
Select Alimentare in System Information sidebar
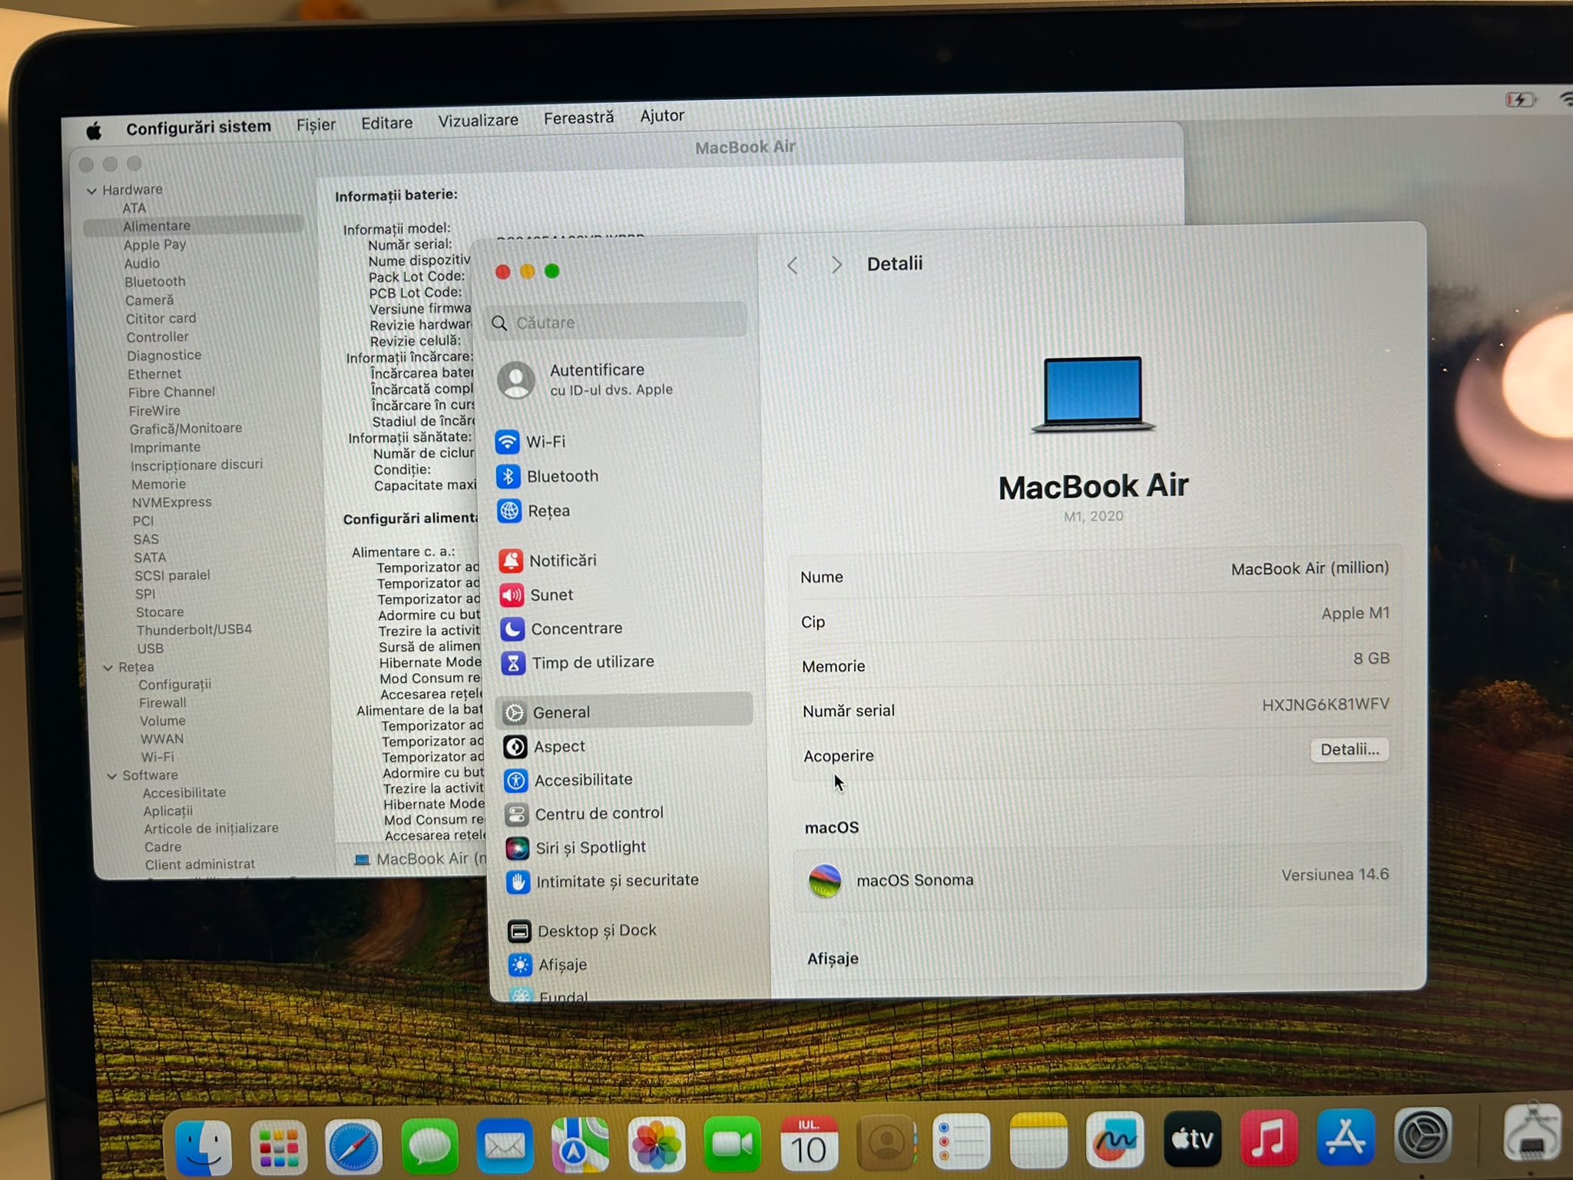point(193,226)
